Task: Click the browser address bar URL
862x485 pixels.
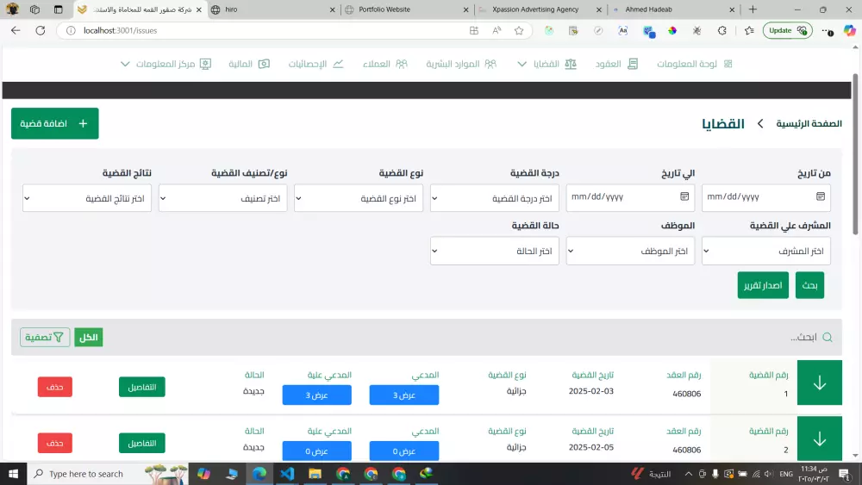Action: click(121, 31)
